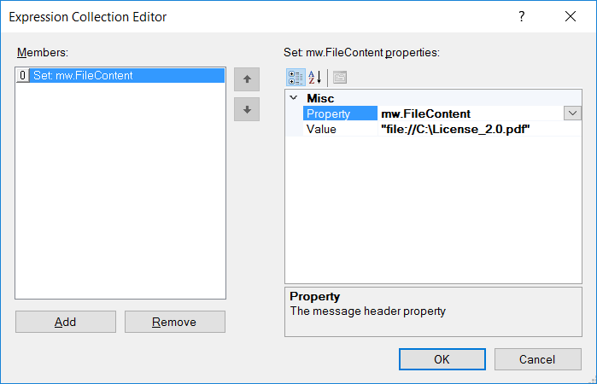
Task: Select the Property row label
Action: click(340, 113)
